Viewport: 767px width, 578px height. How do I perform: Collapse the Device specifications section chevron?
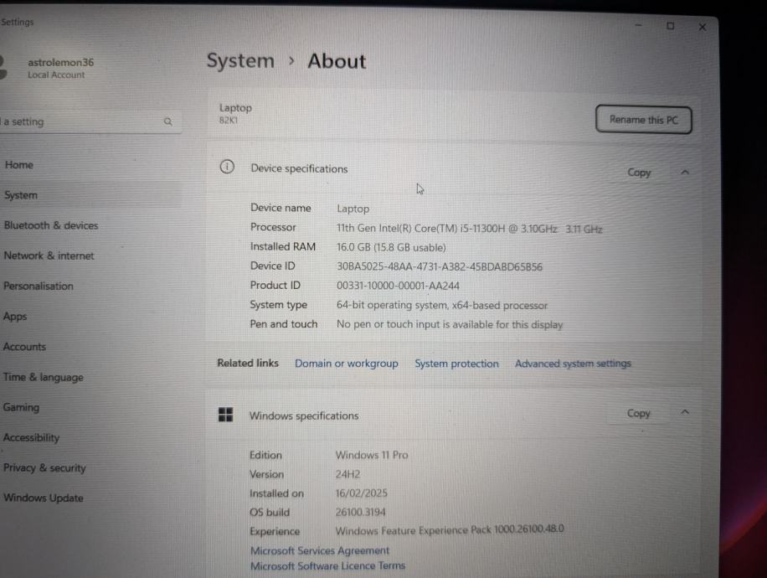(x=685, y=173)
